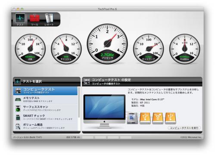Open the テスト (Tests) toolbar icon
The width and height of the screenshot is (215, 155).
click(20, 19)
